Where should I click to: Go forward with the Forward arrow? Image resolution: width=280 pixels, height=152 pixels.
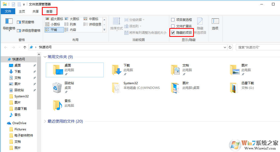[x=13, y=47]
